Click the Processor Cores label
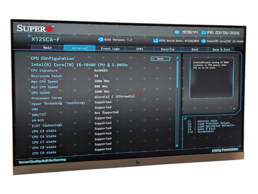Viewport: 258px width, 194px height. point(47,98)
